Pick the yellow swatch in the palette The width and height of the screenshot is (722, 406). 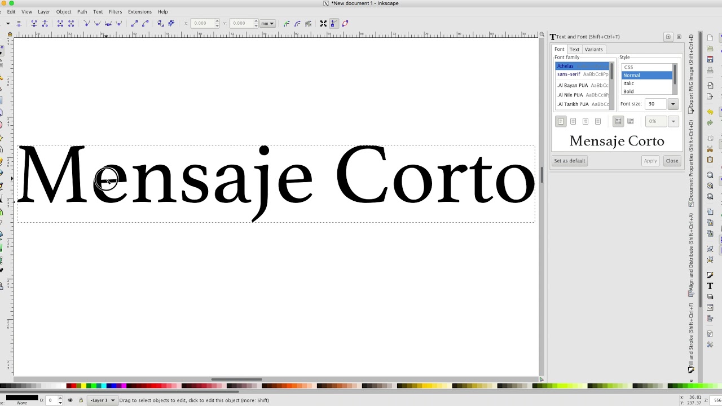click(84, 386)
